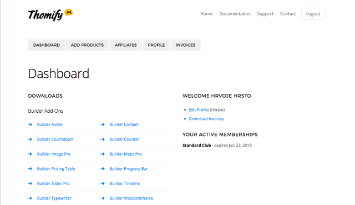Image resolution: width=355 pixels, height=205 pixels.
Task: View the Invoices tab
Action: tap(186, 45)
